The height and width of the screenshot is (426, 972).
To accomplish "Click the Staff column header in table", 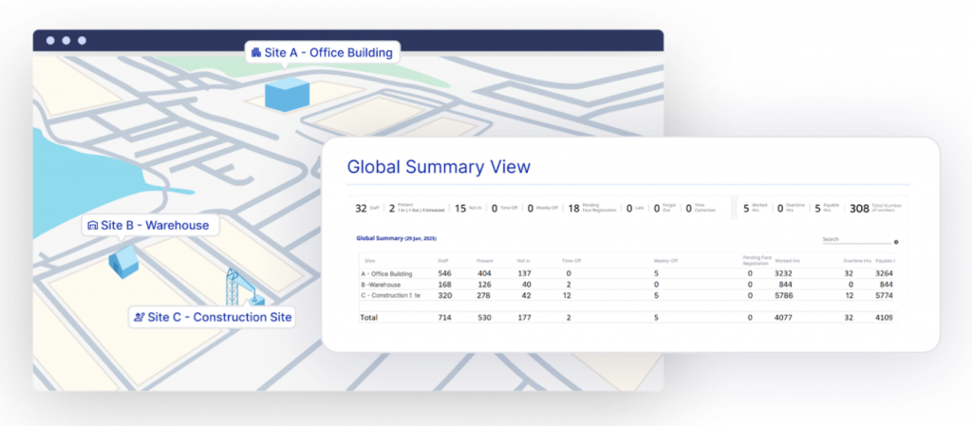I will [442, 261].
